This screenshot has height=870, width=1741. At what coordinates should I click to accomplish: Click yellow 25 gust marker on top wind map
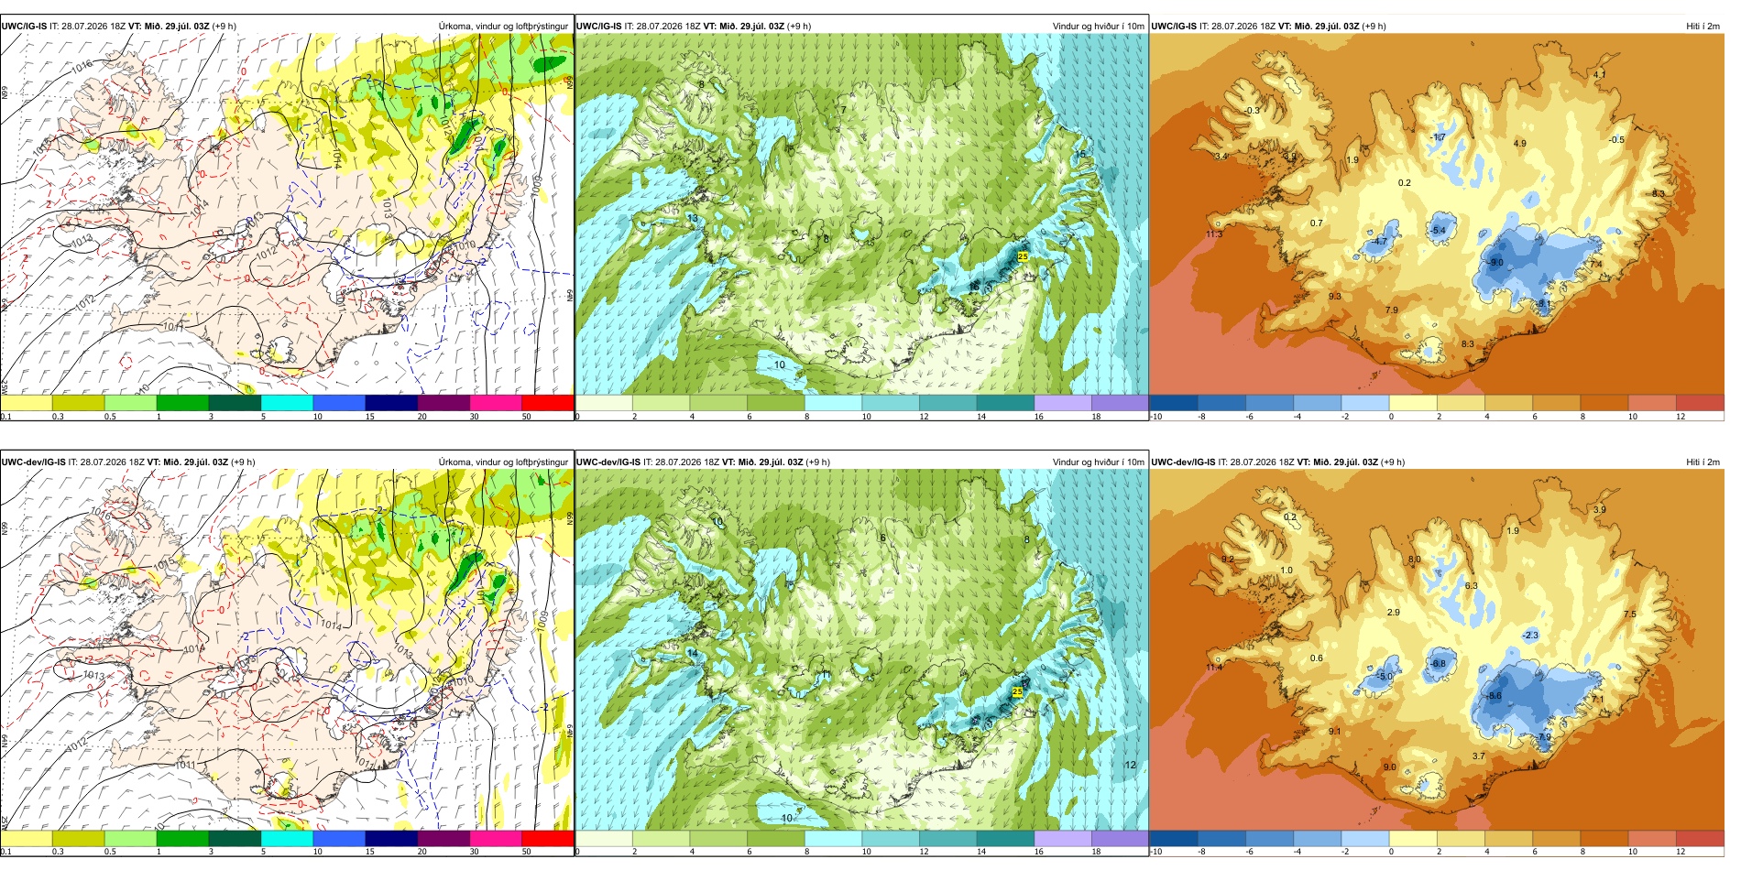(1023, 256)
